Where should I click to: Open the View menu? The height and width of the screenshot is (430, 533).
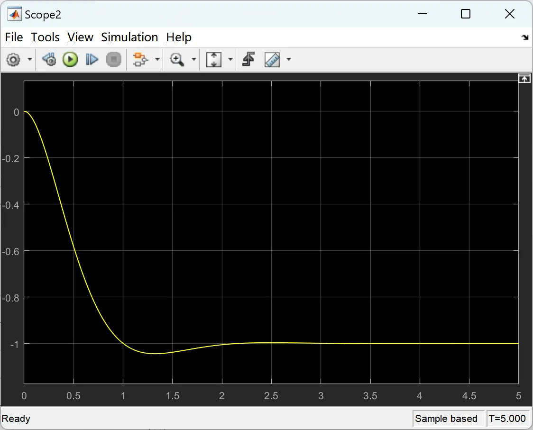coord(80,37)
